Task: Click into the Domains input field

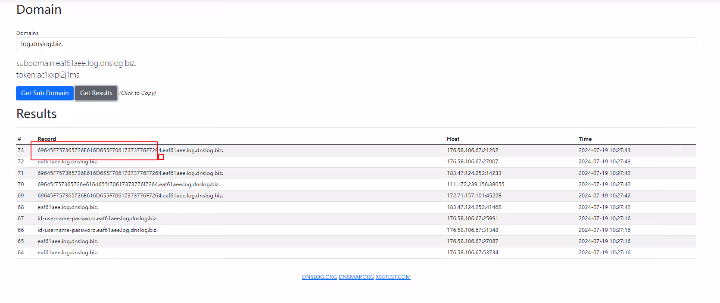Action: [x=355, y=44]
